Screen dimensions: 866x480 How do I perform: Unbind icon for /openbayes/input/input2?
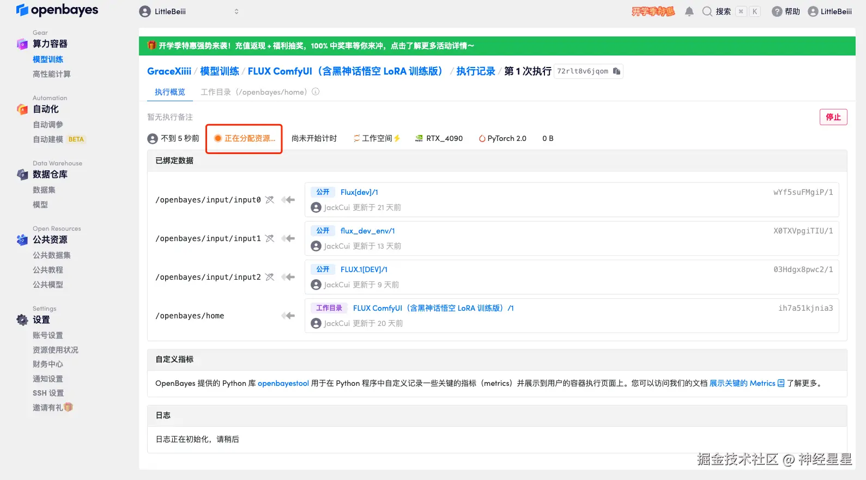(270, 277)
